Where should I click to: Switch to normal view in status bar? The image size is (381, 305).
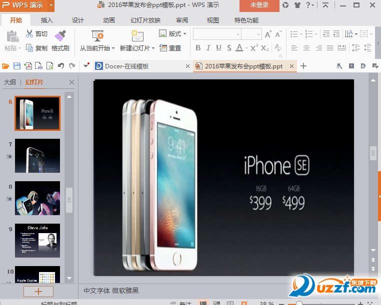click(x=203, y=303)
